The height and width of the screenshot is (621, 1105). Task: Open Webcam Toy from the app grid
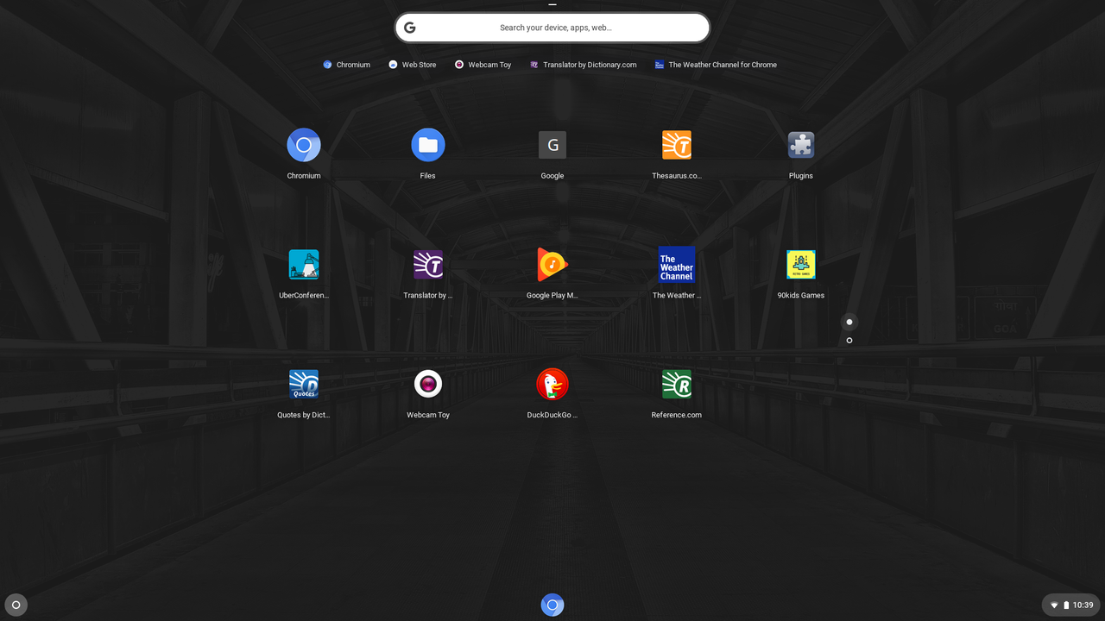(x=427, y=384)
